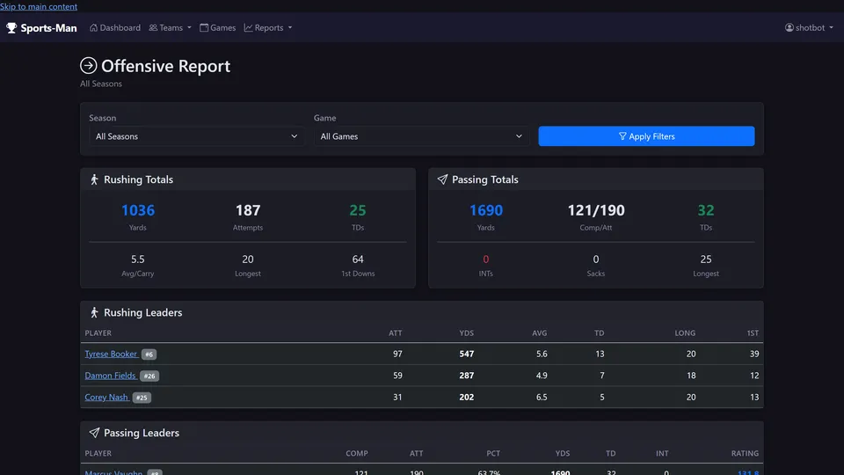Open the Teams dropdown menu
Viewport: 844px width, 475px height.
click(x=170, y=27)
